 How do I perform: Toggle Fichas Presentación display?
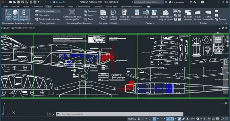(208, 15)
